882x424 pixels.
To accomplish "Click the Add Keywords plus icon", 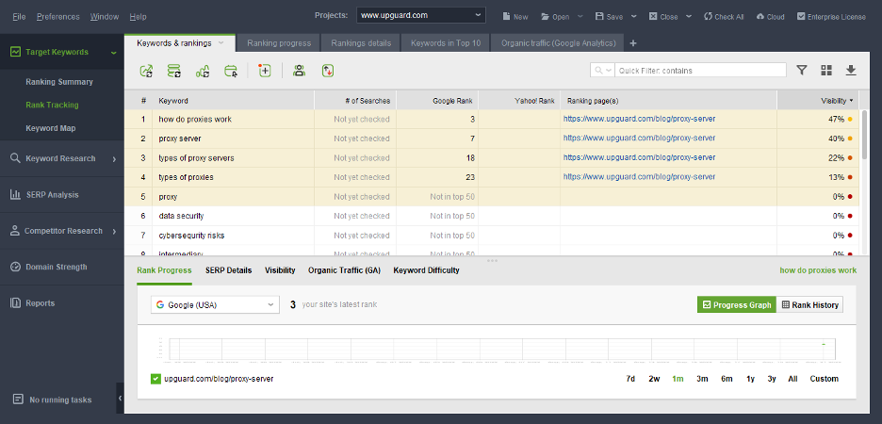I will point(265,71).
